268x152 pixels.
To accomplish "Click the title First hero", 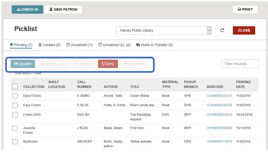I will pos(137,128).
